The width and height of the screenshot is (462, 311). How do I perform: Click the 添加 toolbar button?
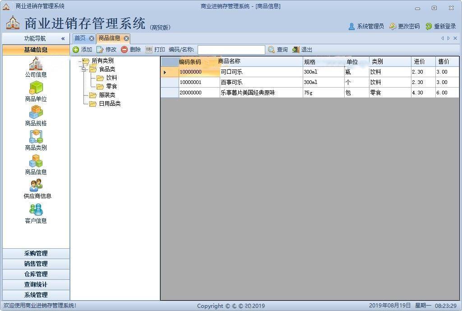tap(82, 50)
